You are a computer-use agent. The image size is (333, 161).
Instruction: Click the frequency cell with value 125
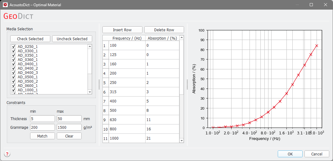click(x=127, y=55)
